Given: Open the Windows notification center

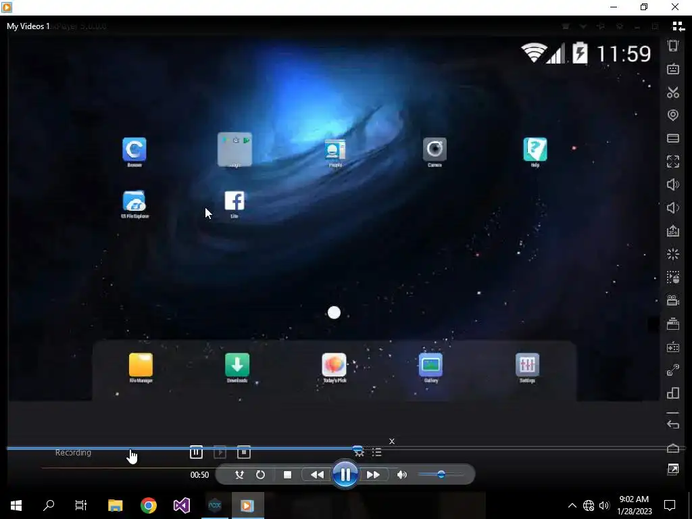Looking at the screenshot, I should pos(670,505).
